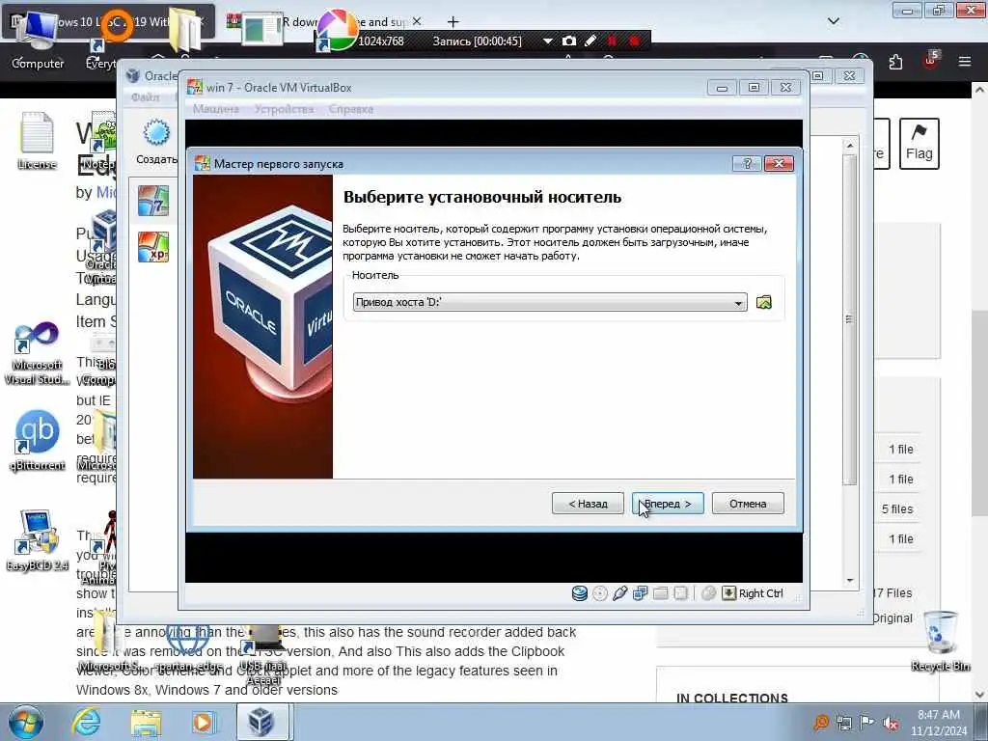Click the network adapters status icon
This screenshot has height=741, width=988.
pyautogui.click(x=641, y=593)
